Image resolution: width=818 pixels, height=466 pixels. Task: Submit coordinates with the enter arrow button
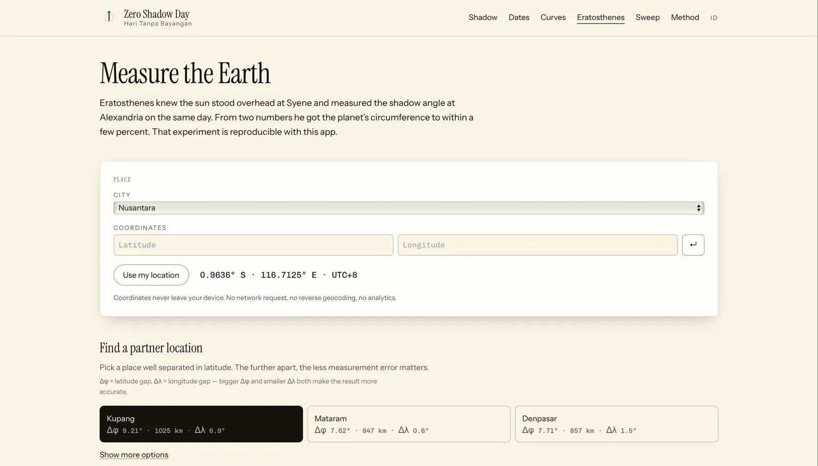coord(693,245)
